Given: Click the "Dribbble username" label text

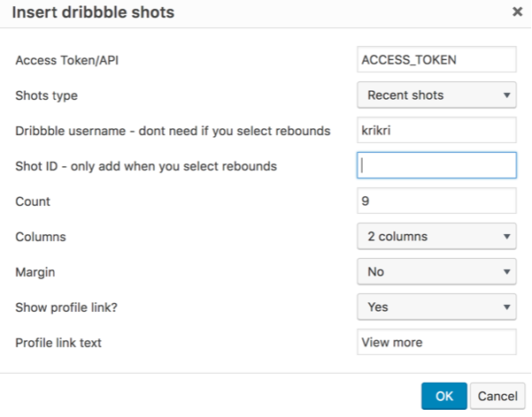Looking at the screenshot, I should [x=173, y=131].
